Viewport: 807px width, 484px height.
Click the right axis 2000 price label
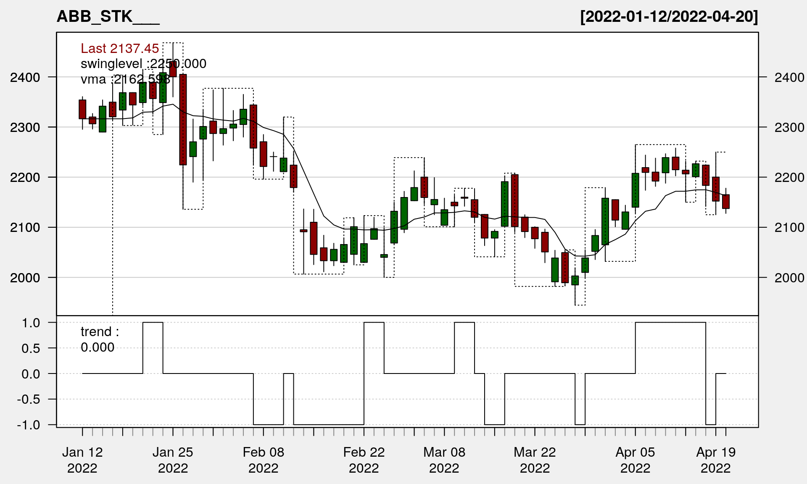789,278
